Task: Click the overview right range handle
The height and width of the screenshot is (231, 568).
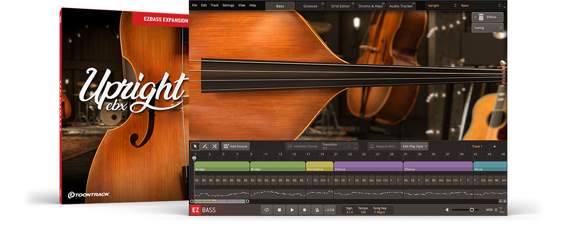Action: coord(247,201)
